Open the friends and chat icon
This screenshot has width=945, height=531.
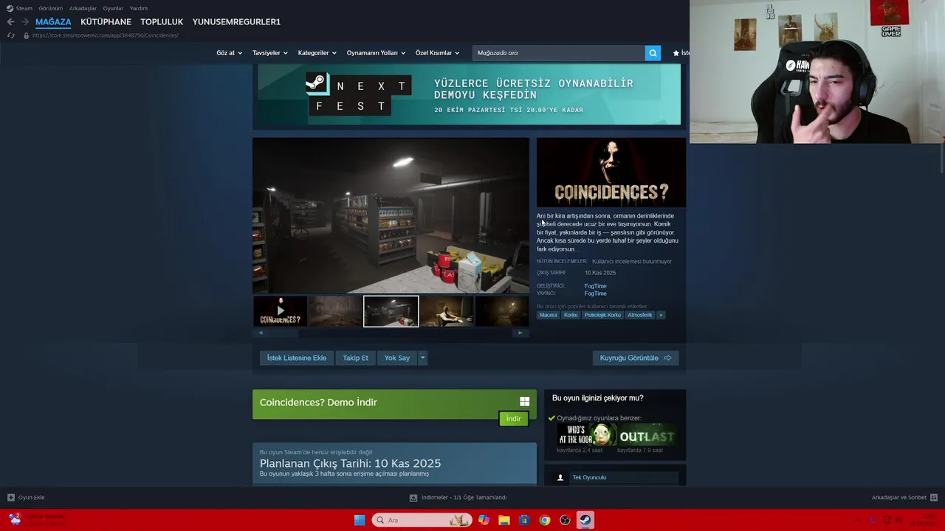pos(933,497)
